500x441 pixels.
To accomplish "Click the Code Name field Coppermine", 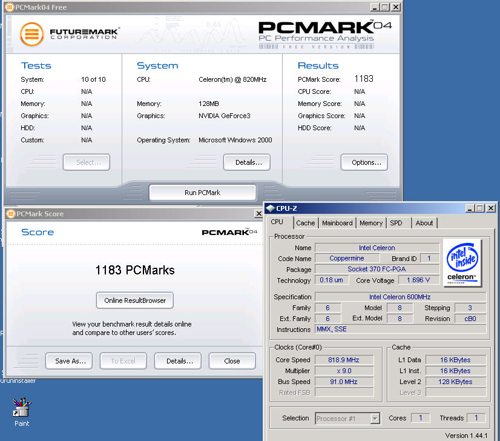I will [x=347, y=258].
